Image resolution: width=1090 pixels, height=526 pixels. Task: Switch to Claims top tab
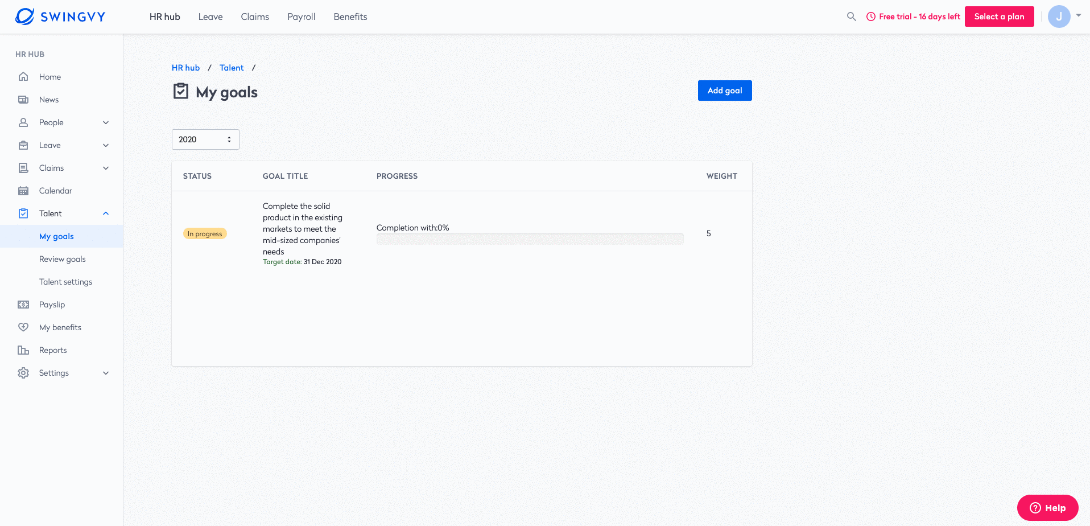(255, 17)
